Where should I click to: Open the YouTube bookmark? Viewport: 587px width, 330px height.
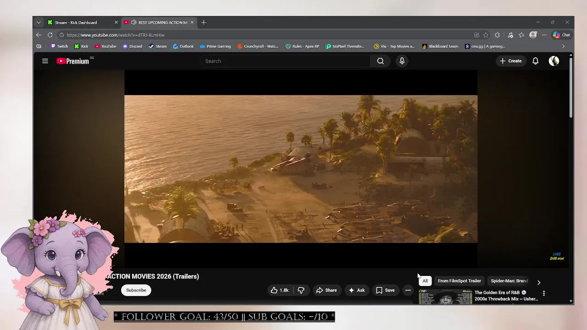click(105, 46)
